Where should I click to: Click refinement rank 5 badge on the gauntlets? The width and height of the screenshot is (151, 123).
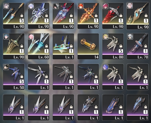point(121,51)
